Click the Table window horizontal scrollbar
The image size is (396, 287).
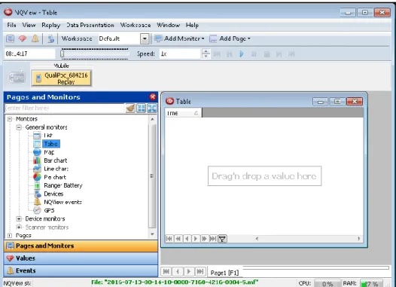tap(308, 239)
